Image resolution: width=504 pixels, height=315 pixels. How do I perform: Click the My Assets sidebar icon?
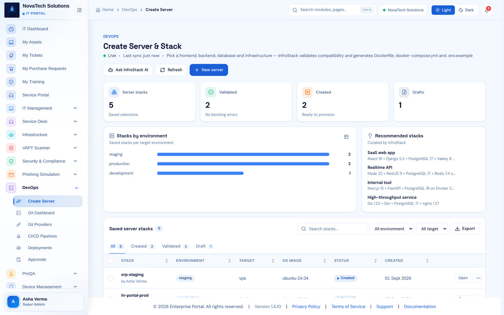(11, 42)
